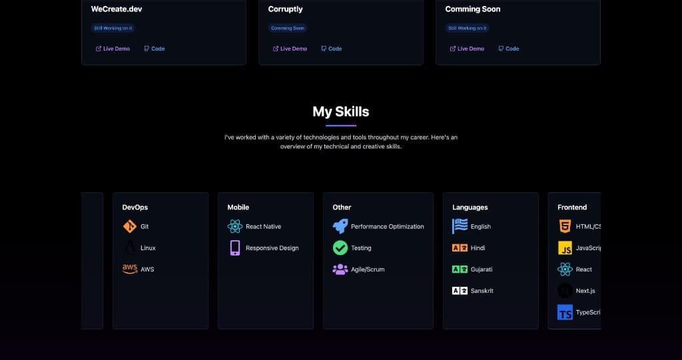682x360 pixels.
Task: Click the Testing label
Action: point(361,248)
